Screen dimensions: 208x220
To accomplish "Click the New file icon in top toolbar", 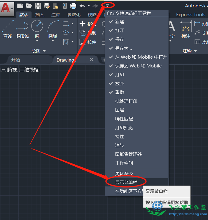I will pos(20,6).
